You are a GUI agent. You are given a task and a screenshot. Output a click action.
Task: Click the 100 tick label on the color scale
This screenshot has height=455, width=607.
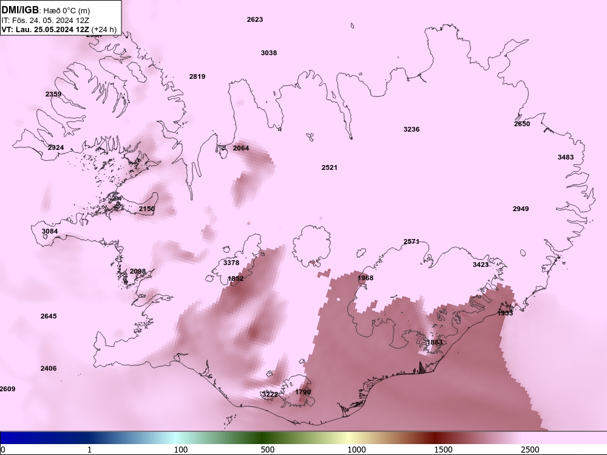click(181, 450)
